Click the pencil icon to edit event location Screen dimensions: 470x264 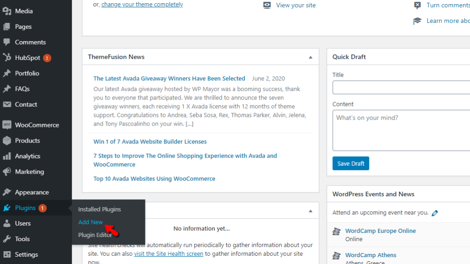pos(435,213)
